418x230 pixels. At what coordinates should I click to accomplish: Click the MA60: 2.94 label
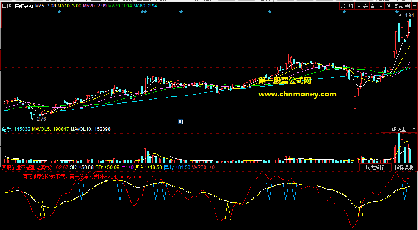tap(145, 6)
